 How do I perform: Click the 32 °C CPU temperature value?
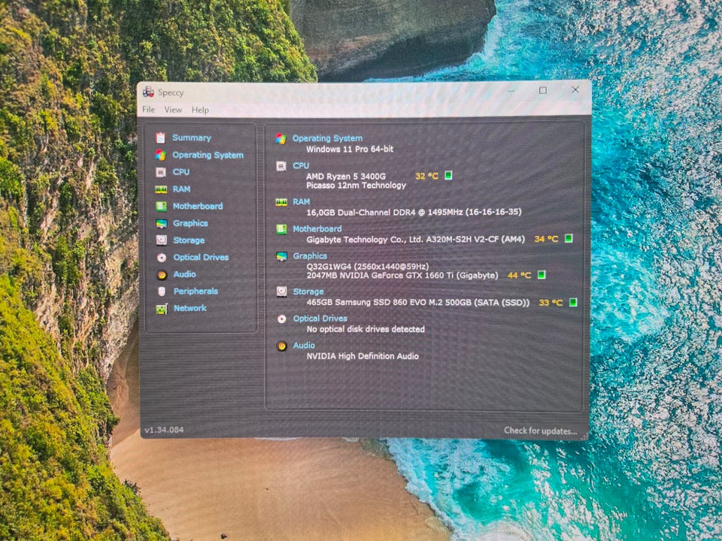427,176
